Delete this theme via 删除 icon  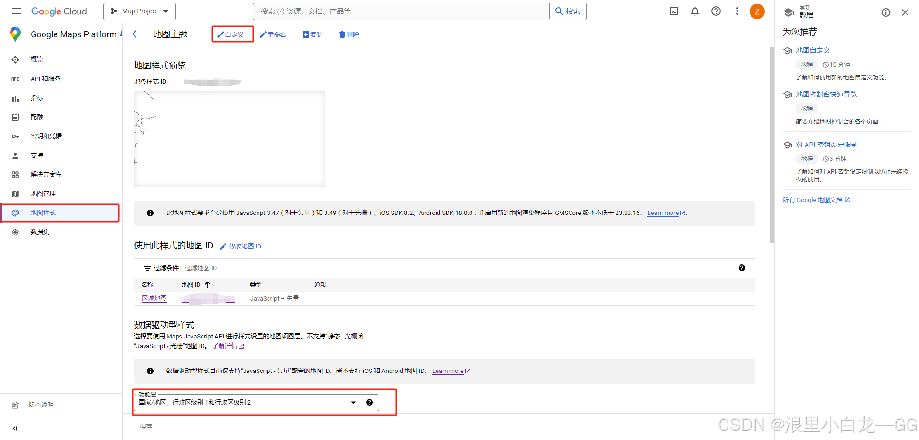[x=348, y=34]
